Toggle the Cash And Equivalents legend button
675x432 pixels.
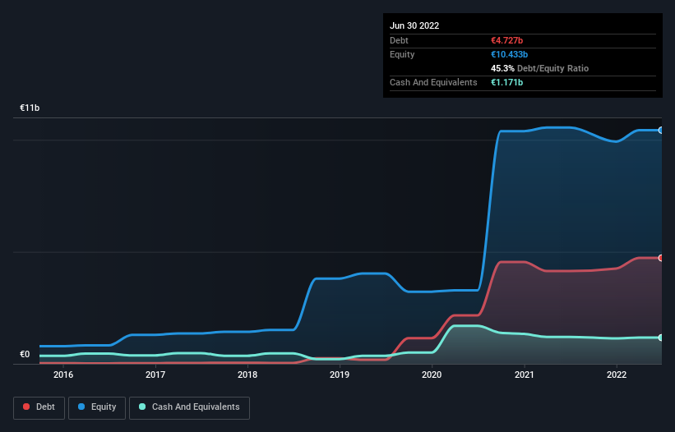[189, 407]
